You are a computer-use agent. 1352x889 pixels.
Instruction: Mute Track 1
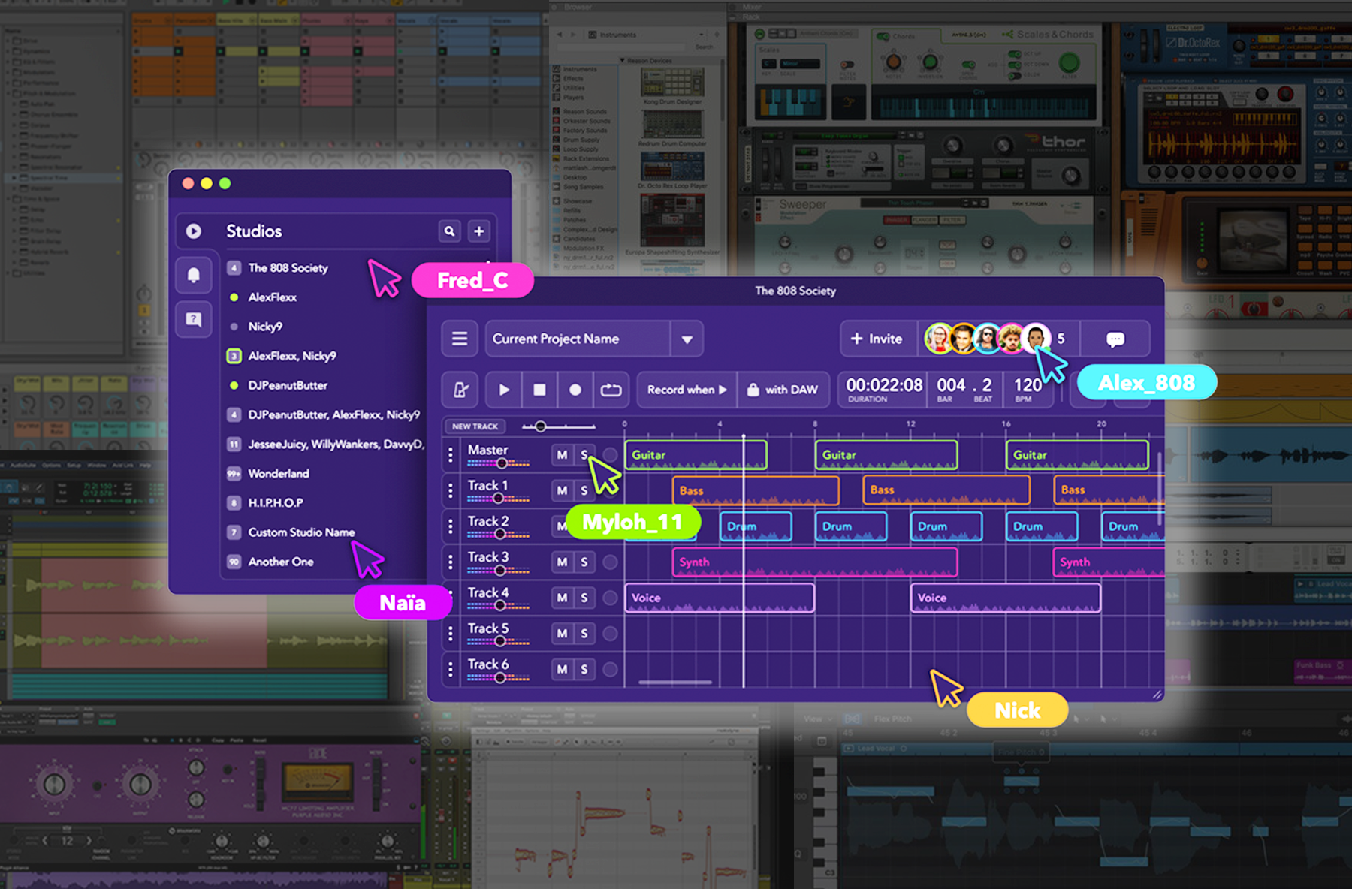coord(562,491)
